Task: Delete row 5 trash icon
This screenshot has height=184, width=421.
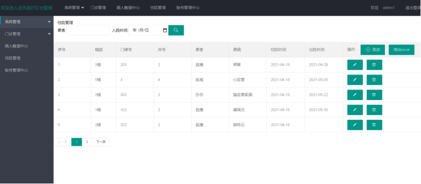Action: (374, 125)
